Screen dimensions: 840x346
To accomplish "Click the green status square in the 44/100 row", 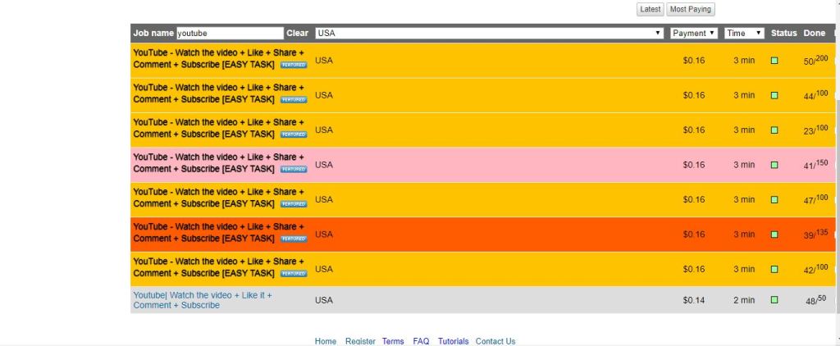I will (x=774, y=95).
